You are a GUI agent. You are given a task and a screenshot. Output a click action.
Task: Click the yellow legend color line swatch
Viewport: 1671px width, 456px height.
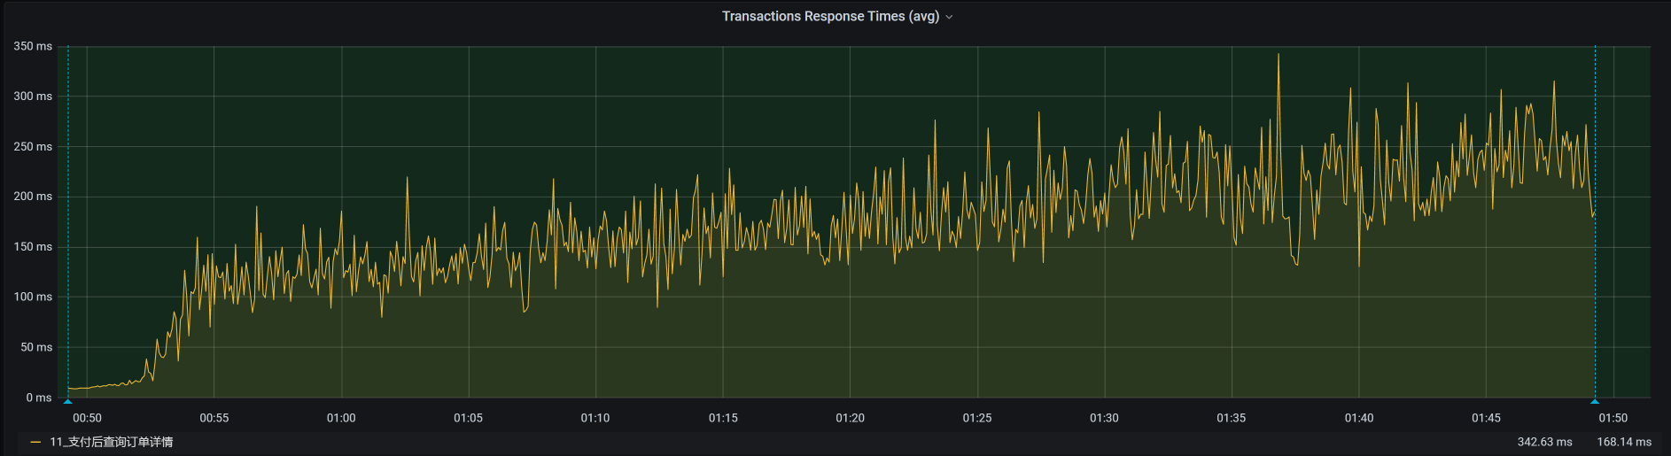click(35, 442)
